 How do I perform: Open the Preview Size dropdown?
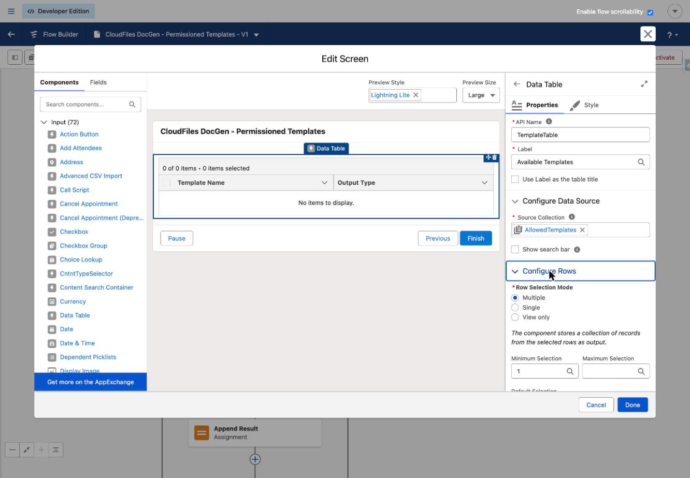click(481, 95)
